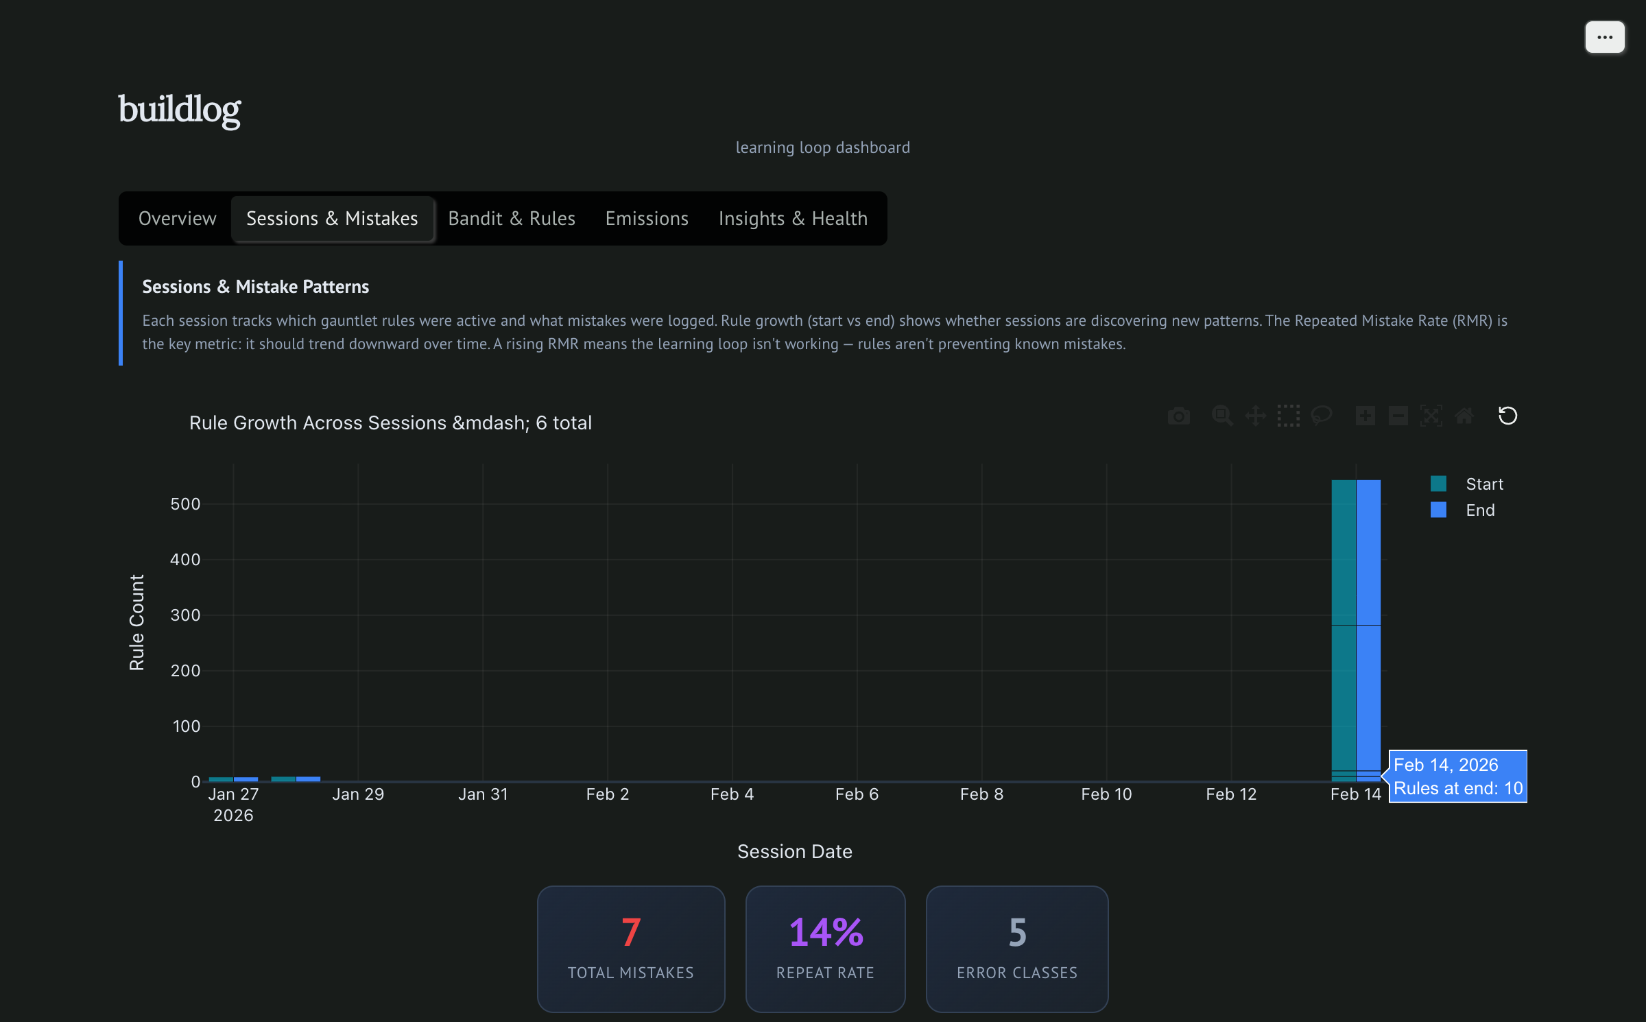Download the chart as a PNG image
The image size is (1646, 1022).
[x=1178, y=416]
